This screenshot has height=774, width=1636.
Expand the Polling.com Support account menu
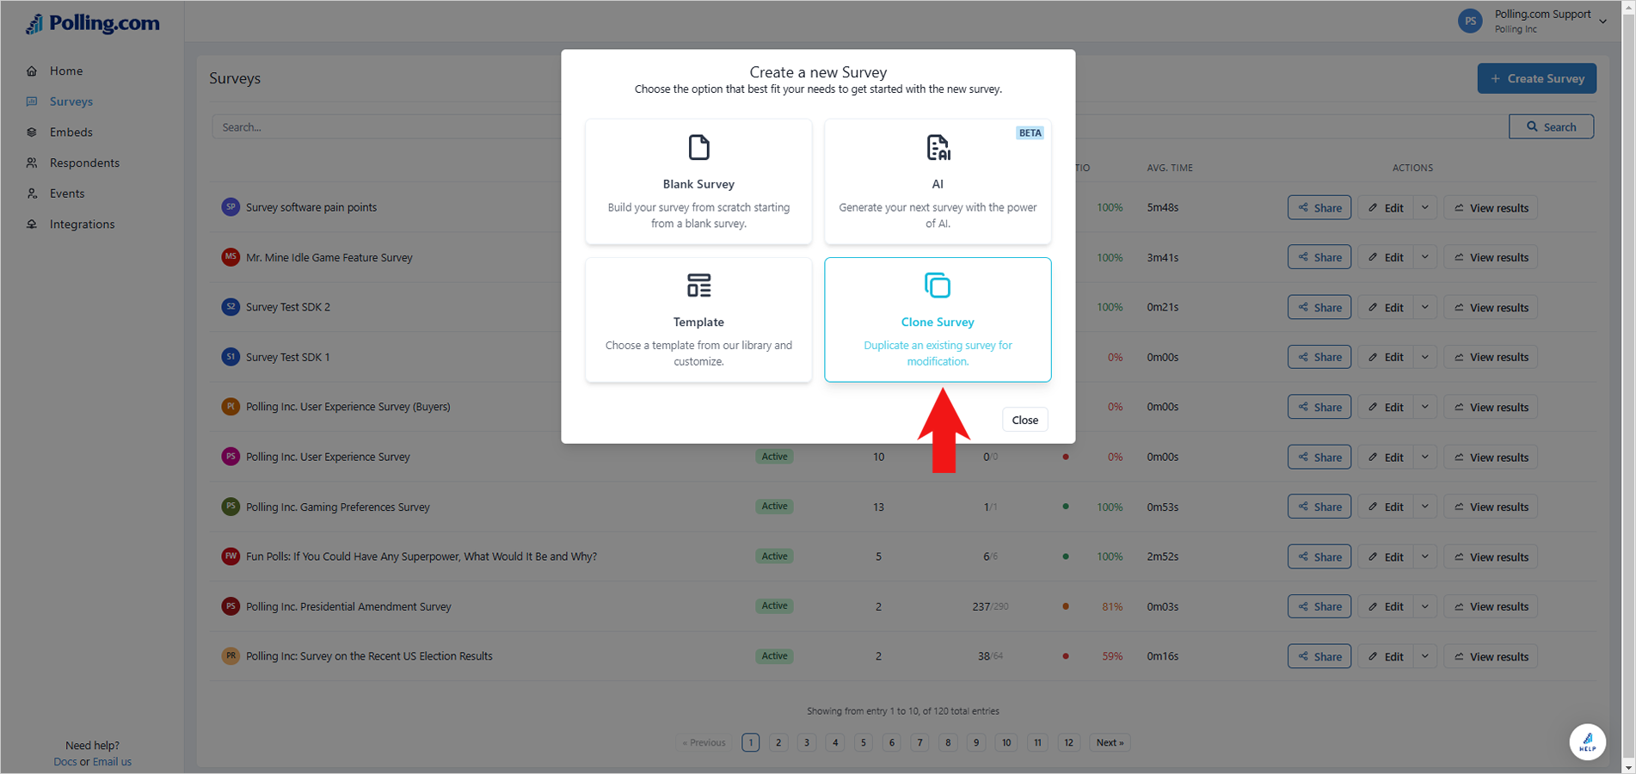pos(1602,21)
